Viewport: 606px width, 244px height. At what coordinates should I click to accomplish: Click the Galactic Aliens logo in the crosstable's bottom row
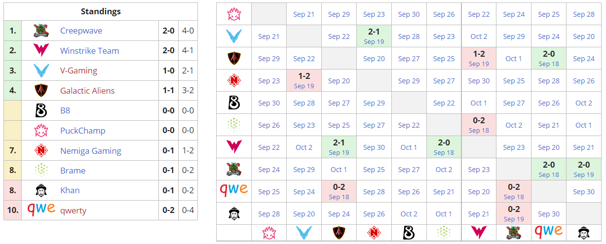(x=339, y=232)
